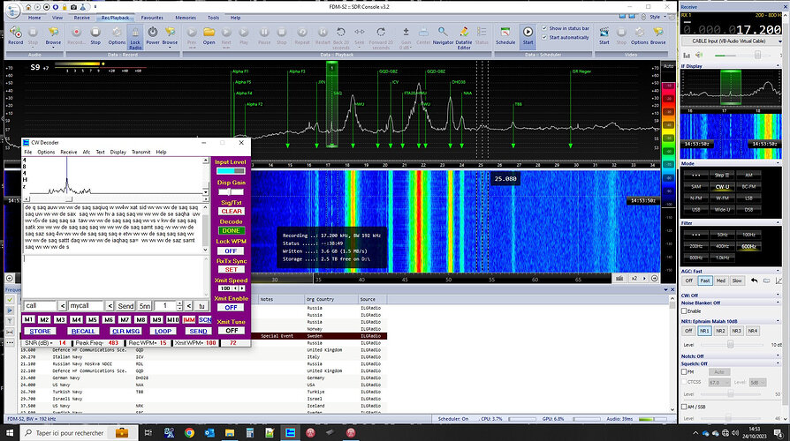Expand the Notch: Off section
790x441 pixels.
pos(778,356)
